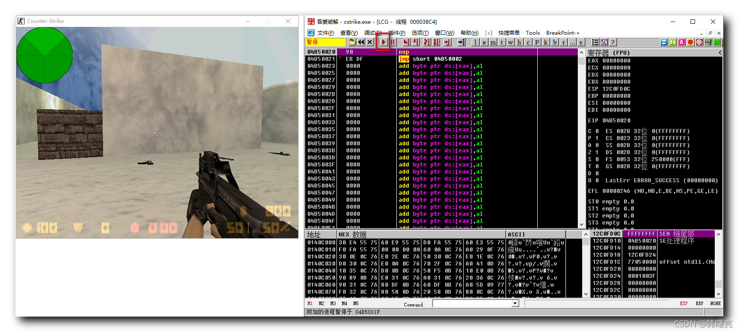Image resolution: width=739 pixels, height=332 pixels.
Task: Click the NONE stack mode button
Action: pos(715,303)
